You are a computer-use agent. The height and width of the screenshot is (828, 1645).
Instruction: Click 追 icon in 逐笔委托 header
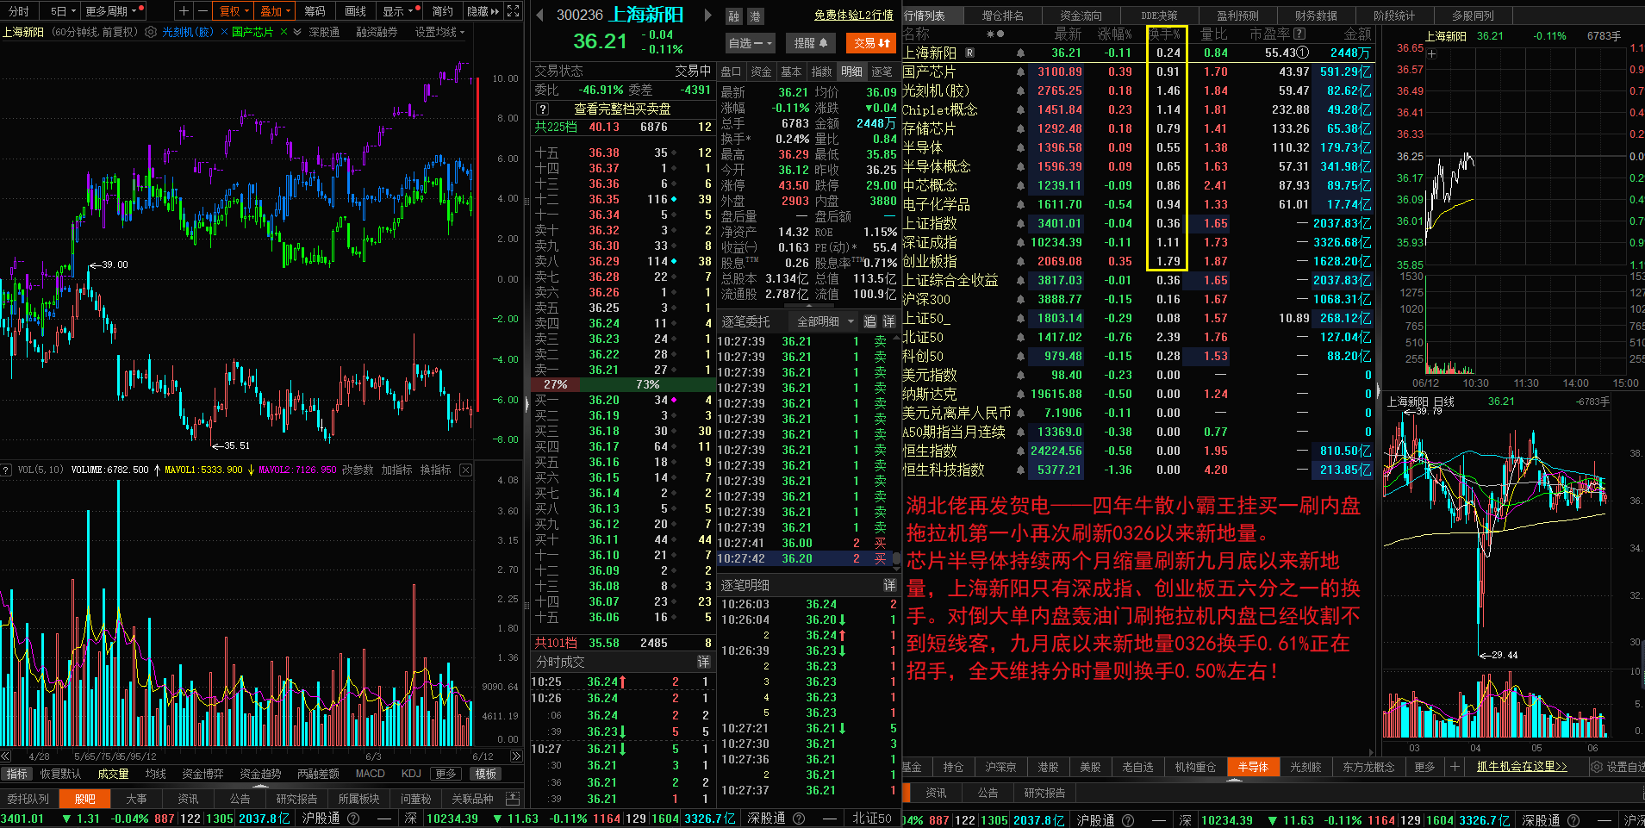[869, 321]
